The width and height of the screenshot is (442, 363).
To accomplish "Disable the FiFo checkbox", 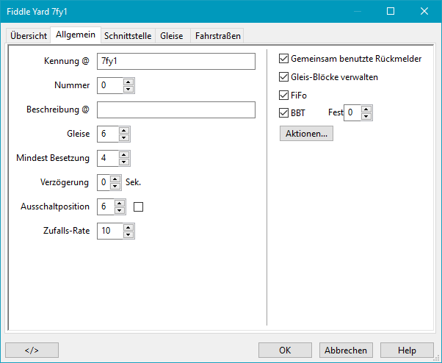I will tap(284, 95).
